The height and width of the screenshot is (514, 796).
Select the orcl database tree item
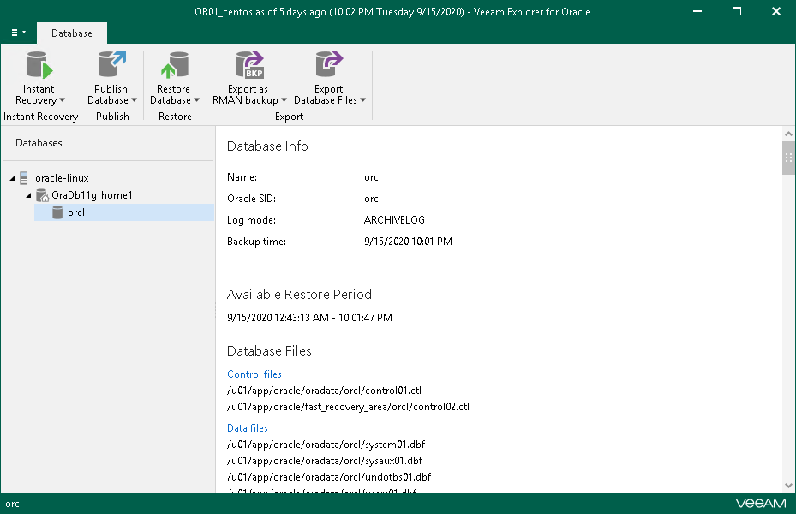tap(124, 212)
